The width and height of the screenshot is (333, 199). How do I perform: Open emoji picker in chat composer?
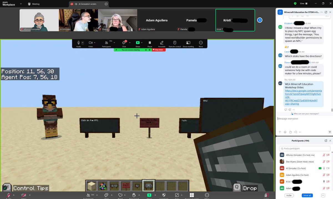coord(285,132)
